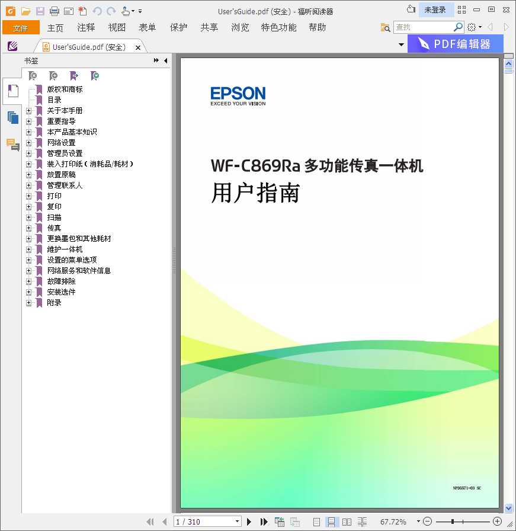Open the 传真 bookmark

pyautogui.click(x=54, y=228)
